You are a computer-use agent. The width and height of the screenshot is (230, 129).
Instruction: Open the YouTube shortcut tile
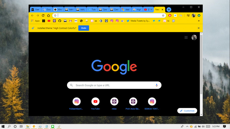pyautogui.click(x=95, y=103)
